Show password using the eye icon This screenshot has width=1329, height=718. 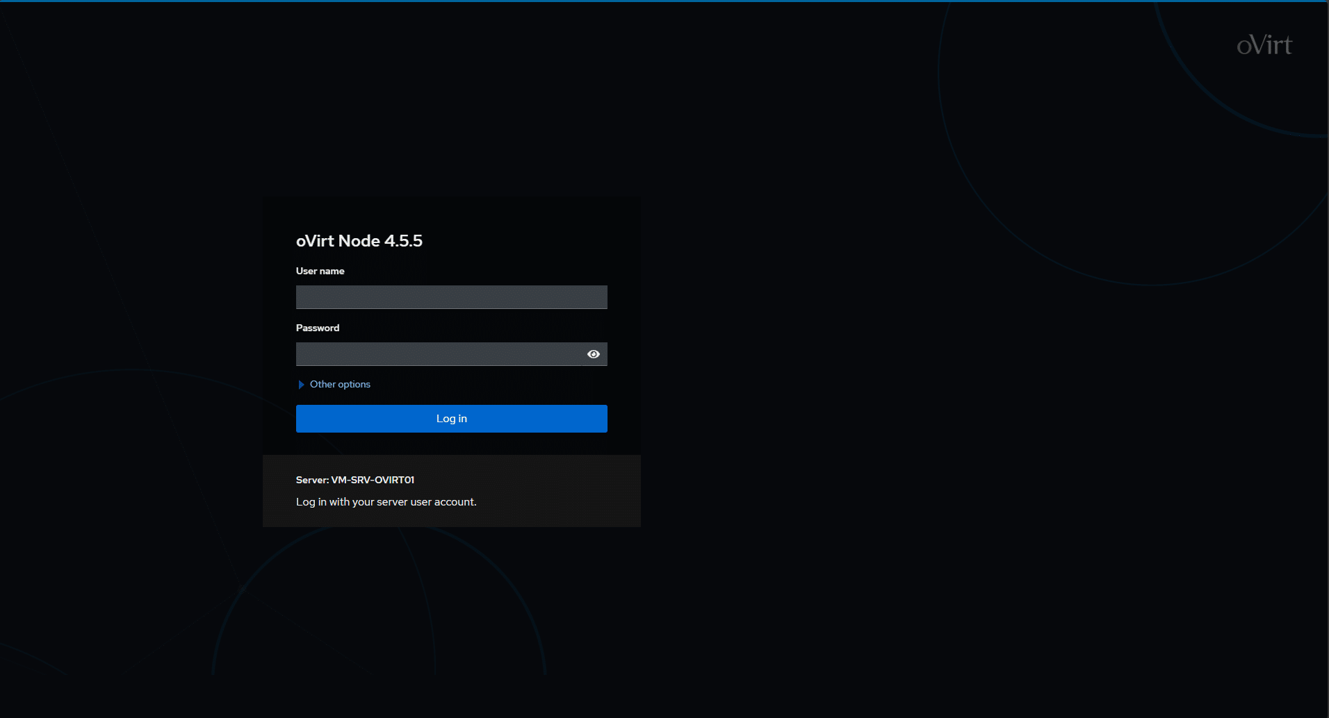click(594, 354)
